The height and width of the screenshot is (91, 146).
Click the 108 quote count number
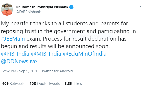pos(33,84)
